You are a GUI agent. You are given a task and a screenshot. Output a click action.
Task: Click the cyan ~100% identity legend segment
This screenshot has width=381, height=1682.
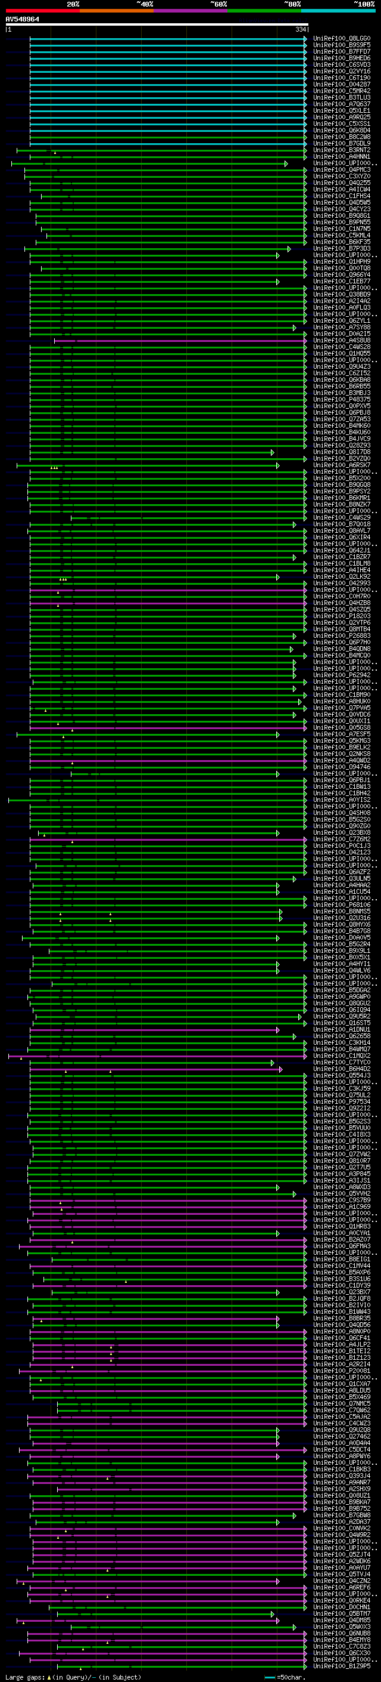338,11
